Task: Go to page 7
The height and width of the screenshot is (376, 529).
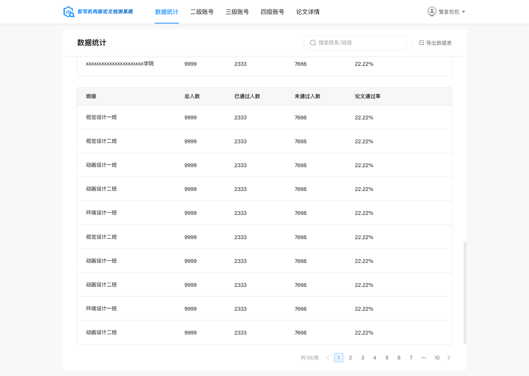Action: click(x=411, y=357)
